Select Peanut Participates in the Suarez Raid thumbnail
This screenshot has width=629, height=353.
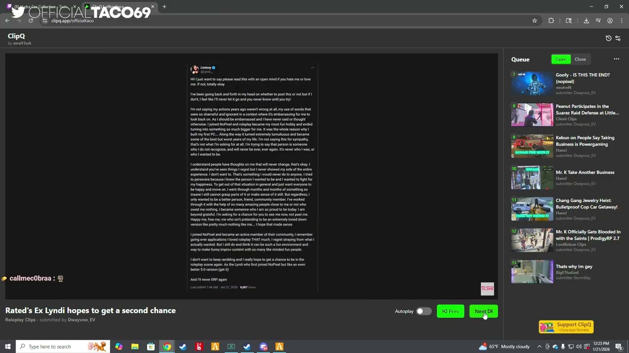click(532, 115)
